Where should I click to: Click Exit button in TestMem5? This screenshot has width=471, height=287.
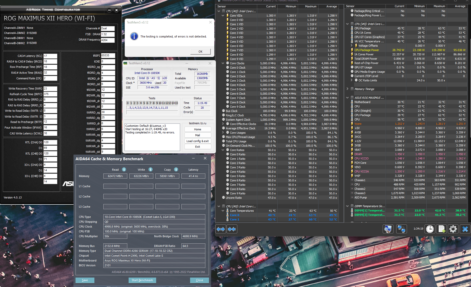pyautogui.click(x=198, y=147)
